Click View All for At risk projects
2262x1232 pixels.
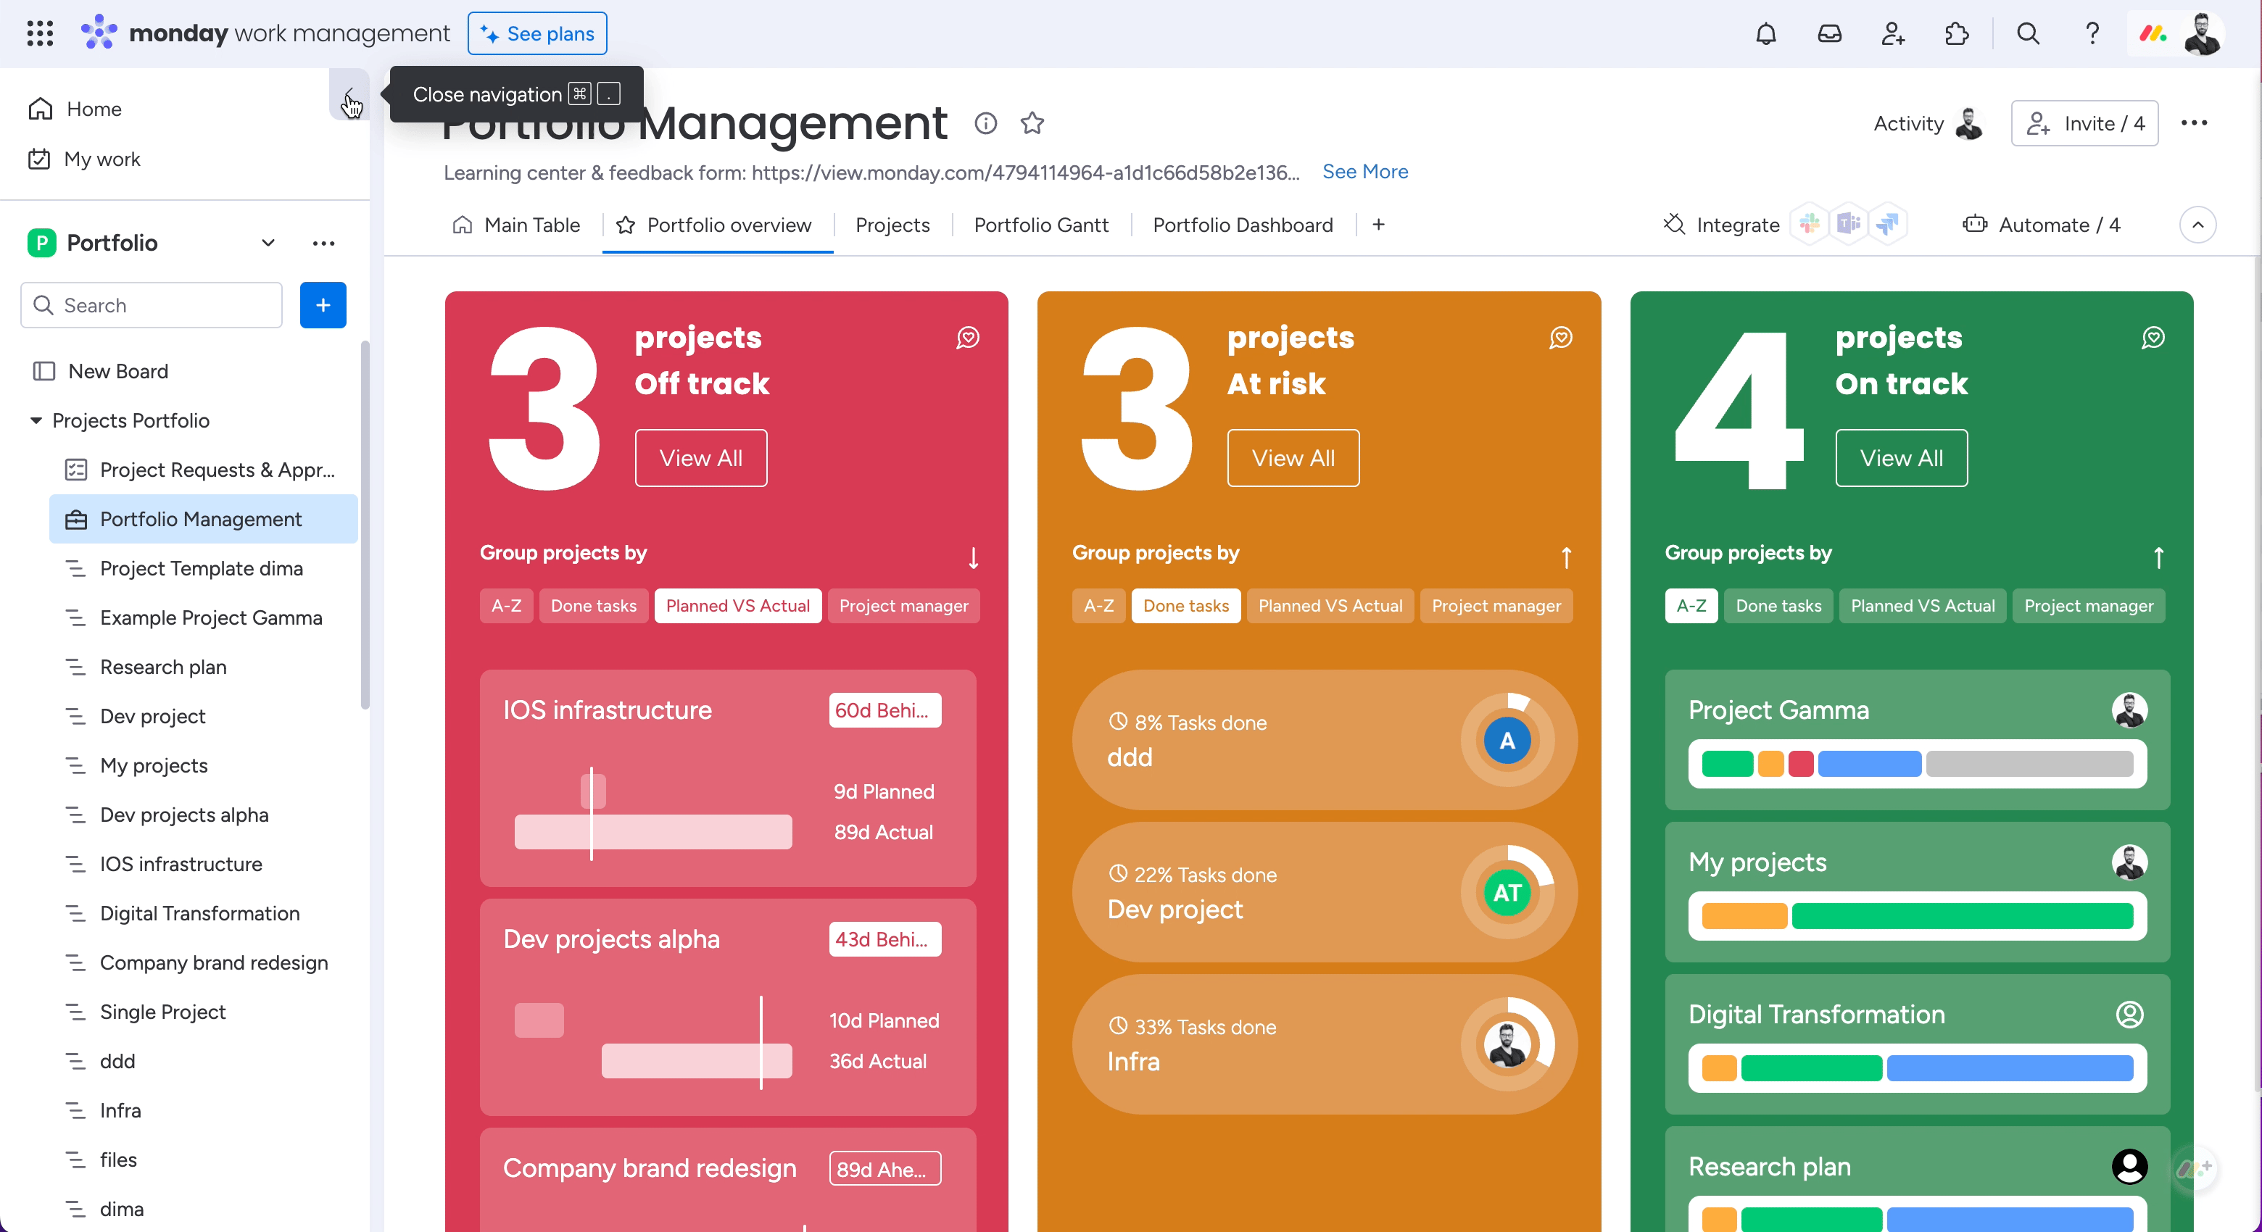[x=1293, y=458]
